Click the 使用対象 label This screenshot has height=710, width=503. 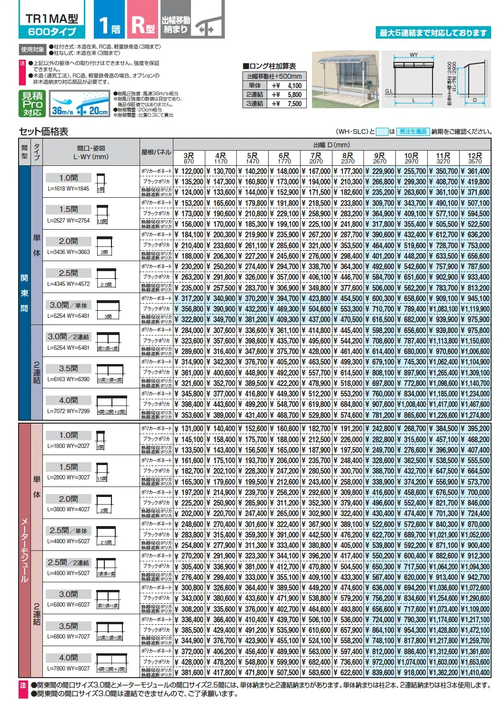click(x=33, y=50)
